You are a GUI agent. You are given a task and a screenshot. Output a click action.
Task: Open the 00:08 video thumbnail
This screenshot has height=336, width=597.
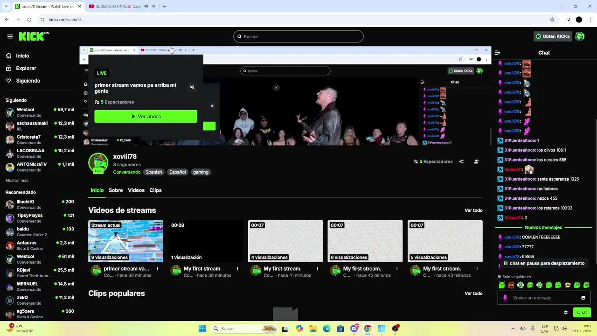coord(205,241)
